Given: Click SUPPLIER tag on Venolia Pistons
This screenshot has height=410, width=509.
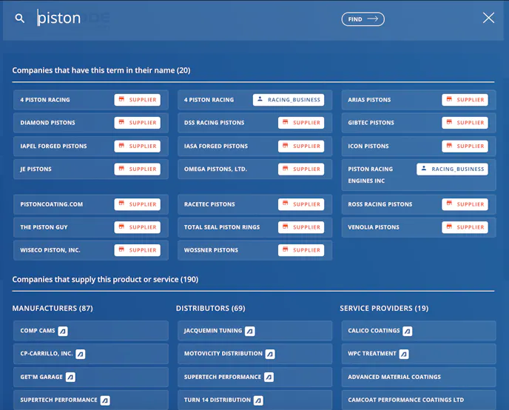Looking at the screenshot, I should pos(465,227).
